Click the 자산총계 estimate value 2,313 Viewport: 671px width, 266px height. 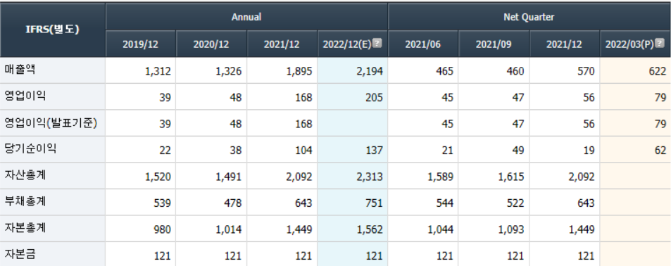(x=370, y=177)
